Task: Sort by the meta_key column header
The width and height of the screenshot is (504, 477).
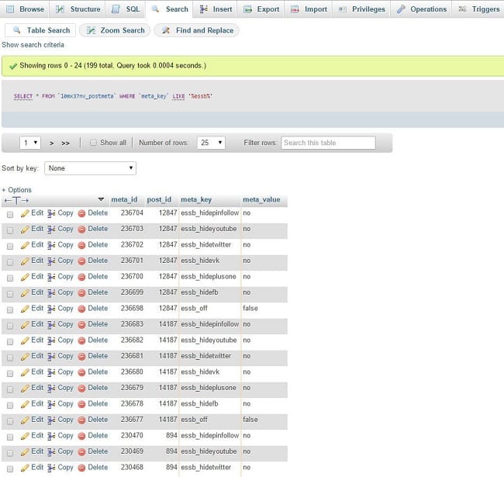Action: (x=196, y=199)
